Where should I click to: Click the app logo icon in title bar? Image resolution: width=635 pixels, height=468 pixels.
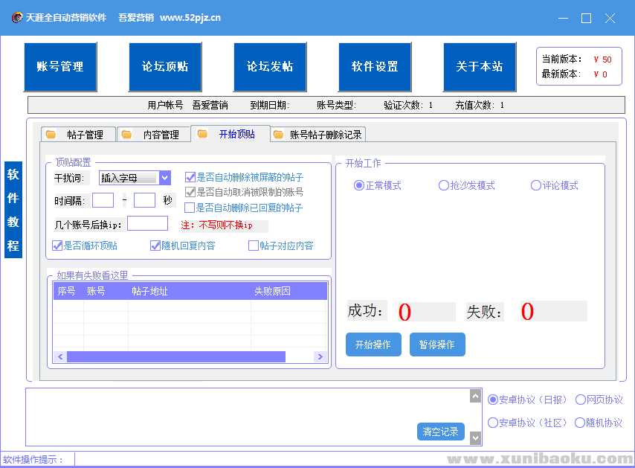(16, 18)
